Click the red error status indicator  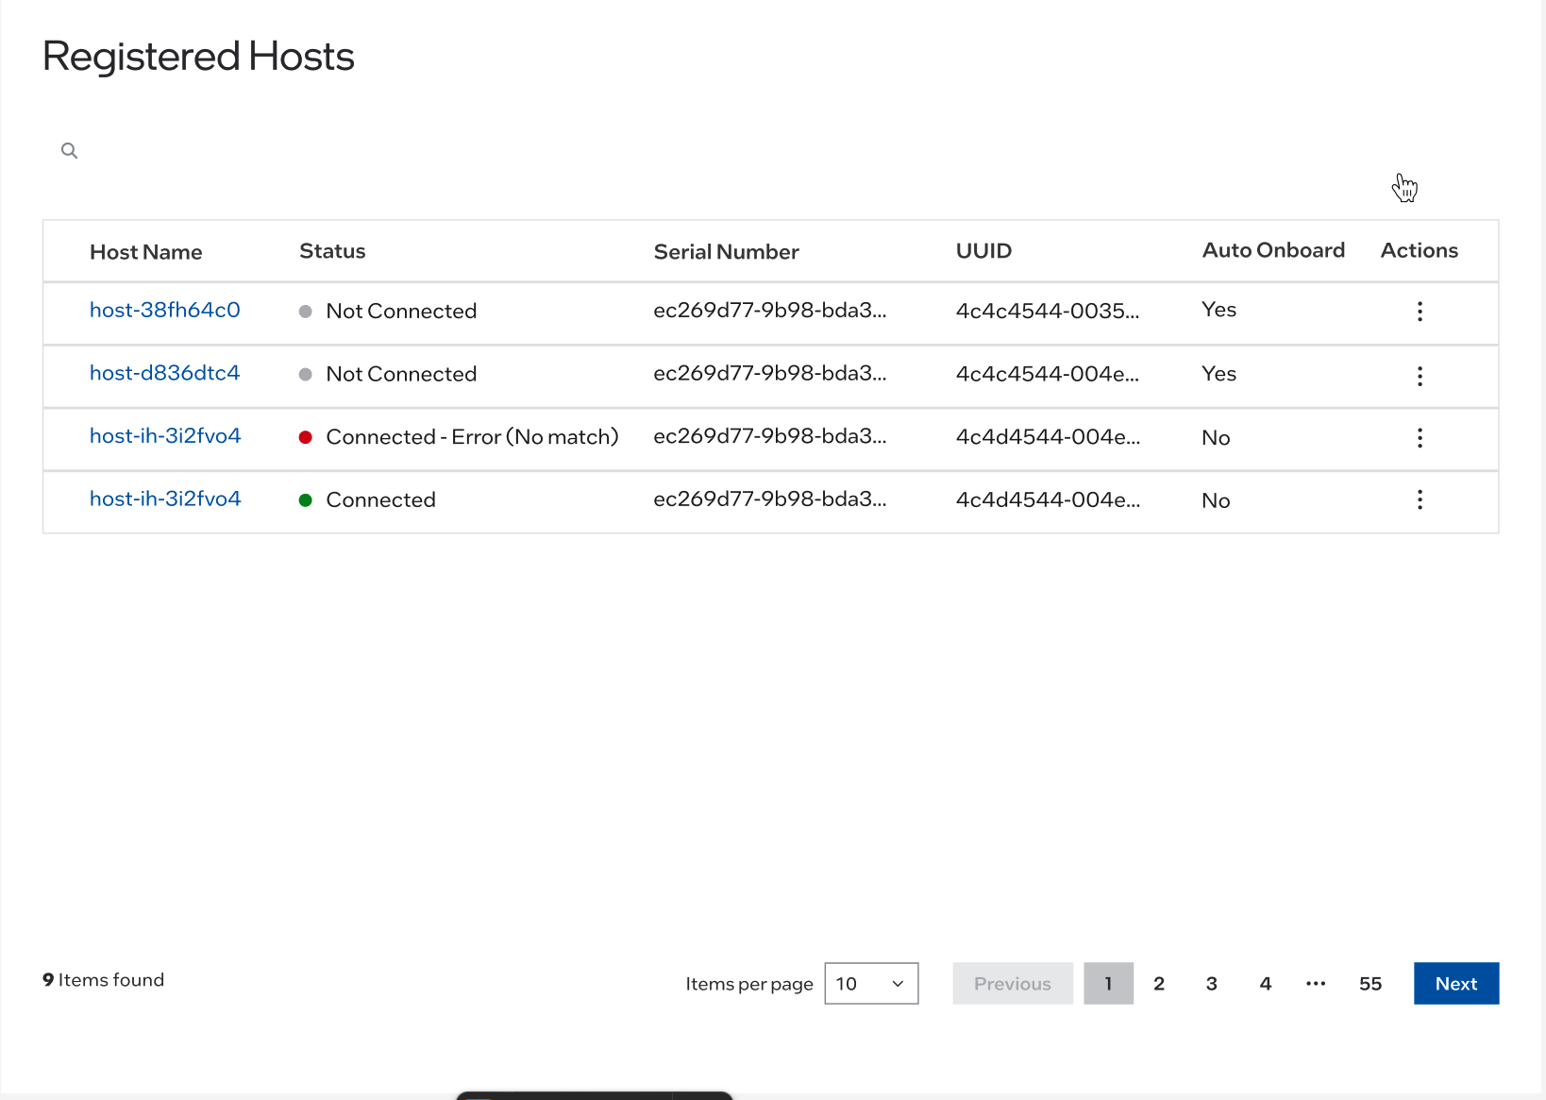(x=304, y=436)
